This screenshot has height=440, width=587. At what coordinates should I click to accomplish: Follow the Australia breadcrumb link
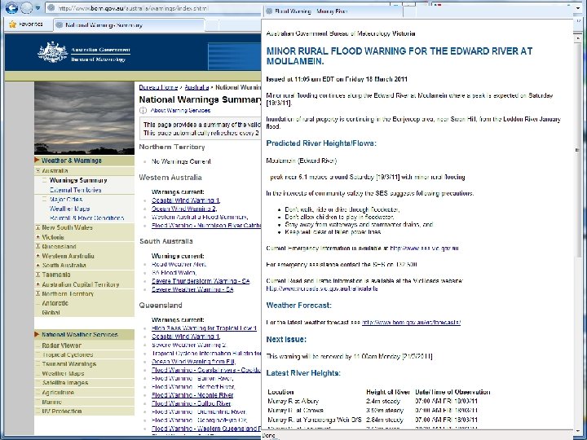coord(196,87)
